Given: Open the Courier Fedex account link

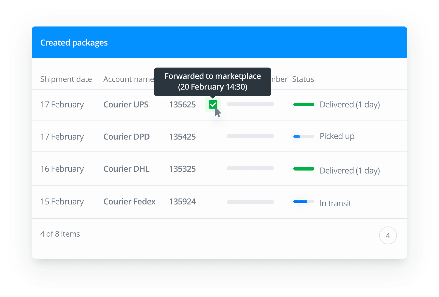Looking at the screenshot, I should click(x=129, y=202).
